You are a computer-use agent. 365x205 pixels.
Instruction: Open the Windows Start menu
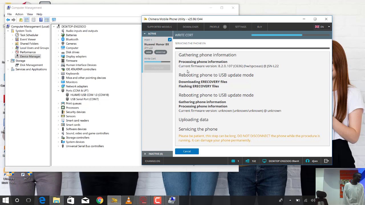pyautogui.click(x=6, y=200)
